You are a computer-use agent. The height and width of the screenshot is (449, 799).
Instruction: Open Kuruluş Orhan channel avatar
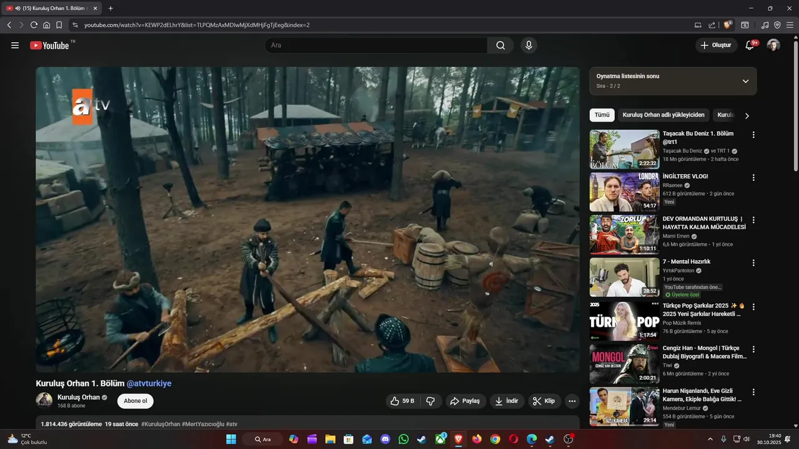pyautogui.click(x=44, y=400)
